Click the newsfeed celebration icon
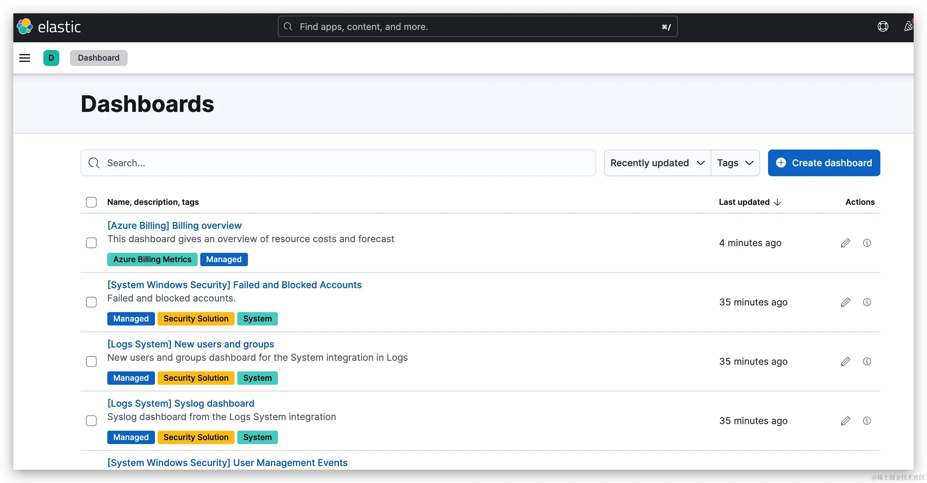The width and height of the screenshot is (927, 483). (x=908, y=27)
